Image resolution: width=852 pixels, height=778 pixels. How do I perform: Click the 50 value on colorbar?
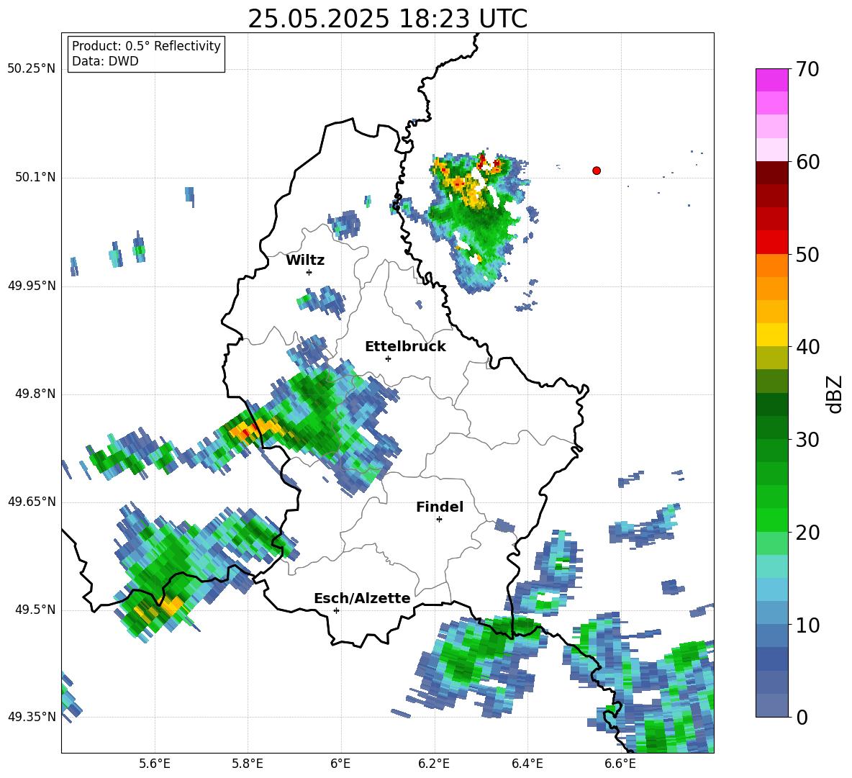pos(807,254)
